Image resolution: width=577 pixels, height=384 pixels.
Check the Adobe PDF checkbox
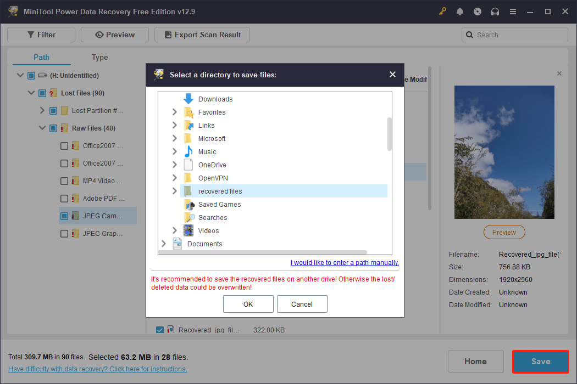pyautogui.click(x=64, y=199)
